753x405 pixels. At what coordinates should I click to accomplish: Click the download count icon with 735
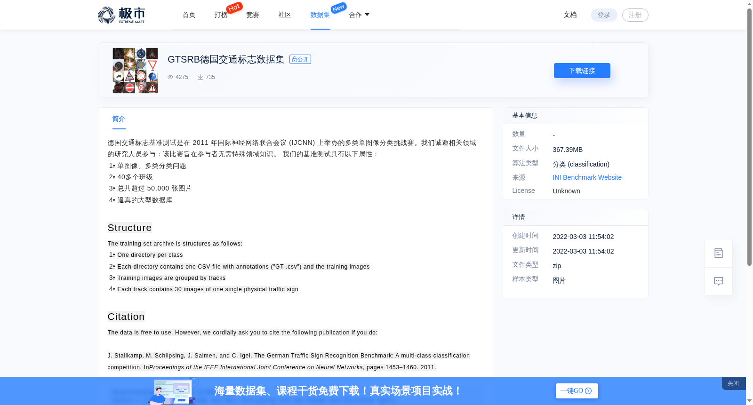click(x=200, y=77)
